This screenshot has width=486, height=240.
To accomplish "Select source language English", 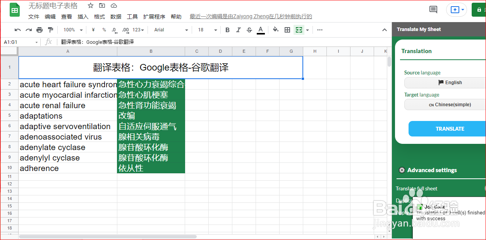I will click(x=445, y=83).
